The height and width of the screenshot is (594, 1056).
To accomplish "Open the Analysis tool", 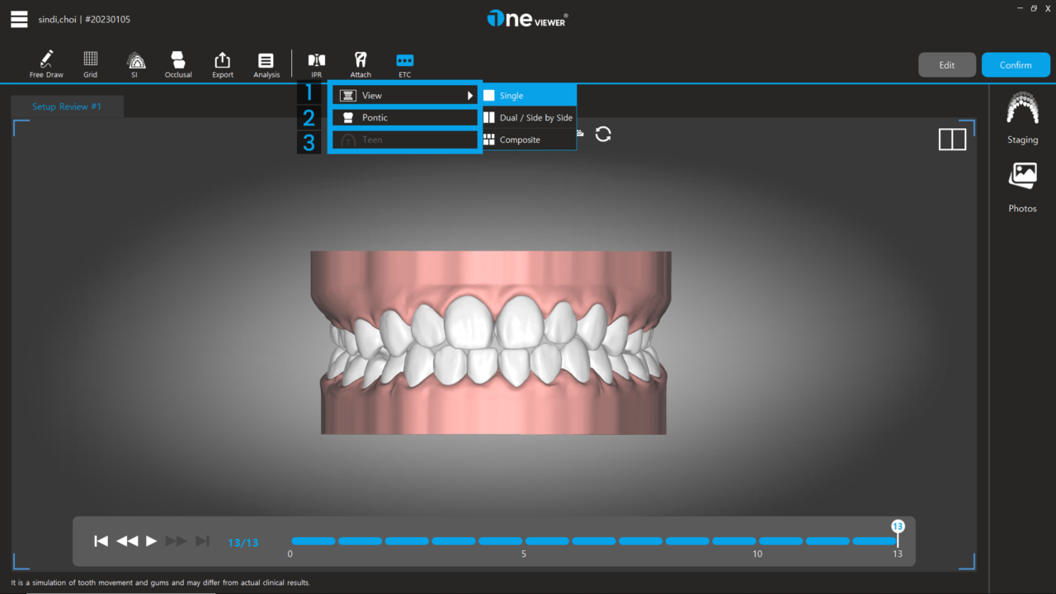I will [x=266, y=63].
